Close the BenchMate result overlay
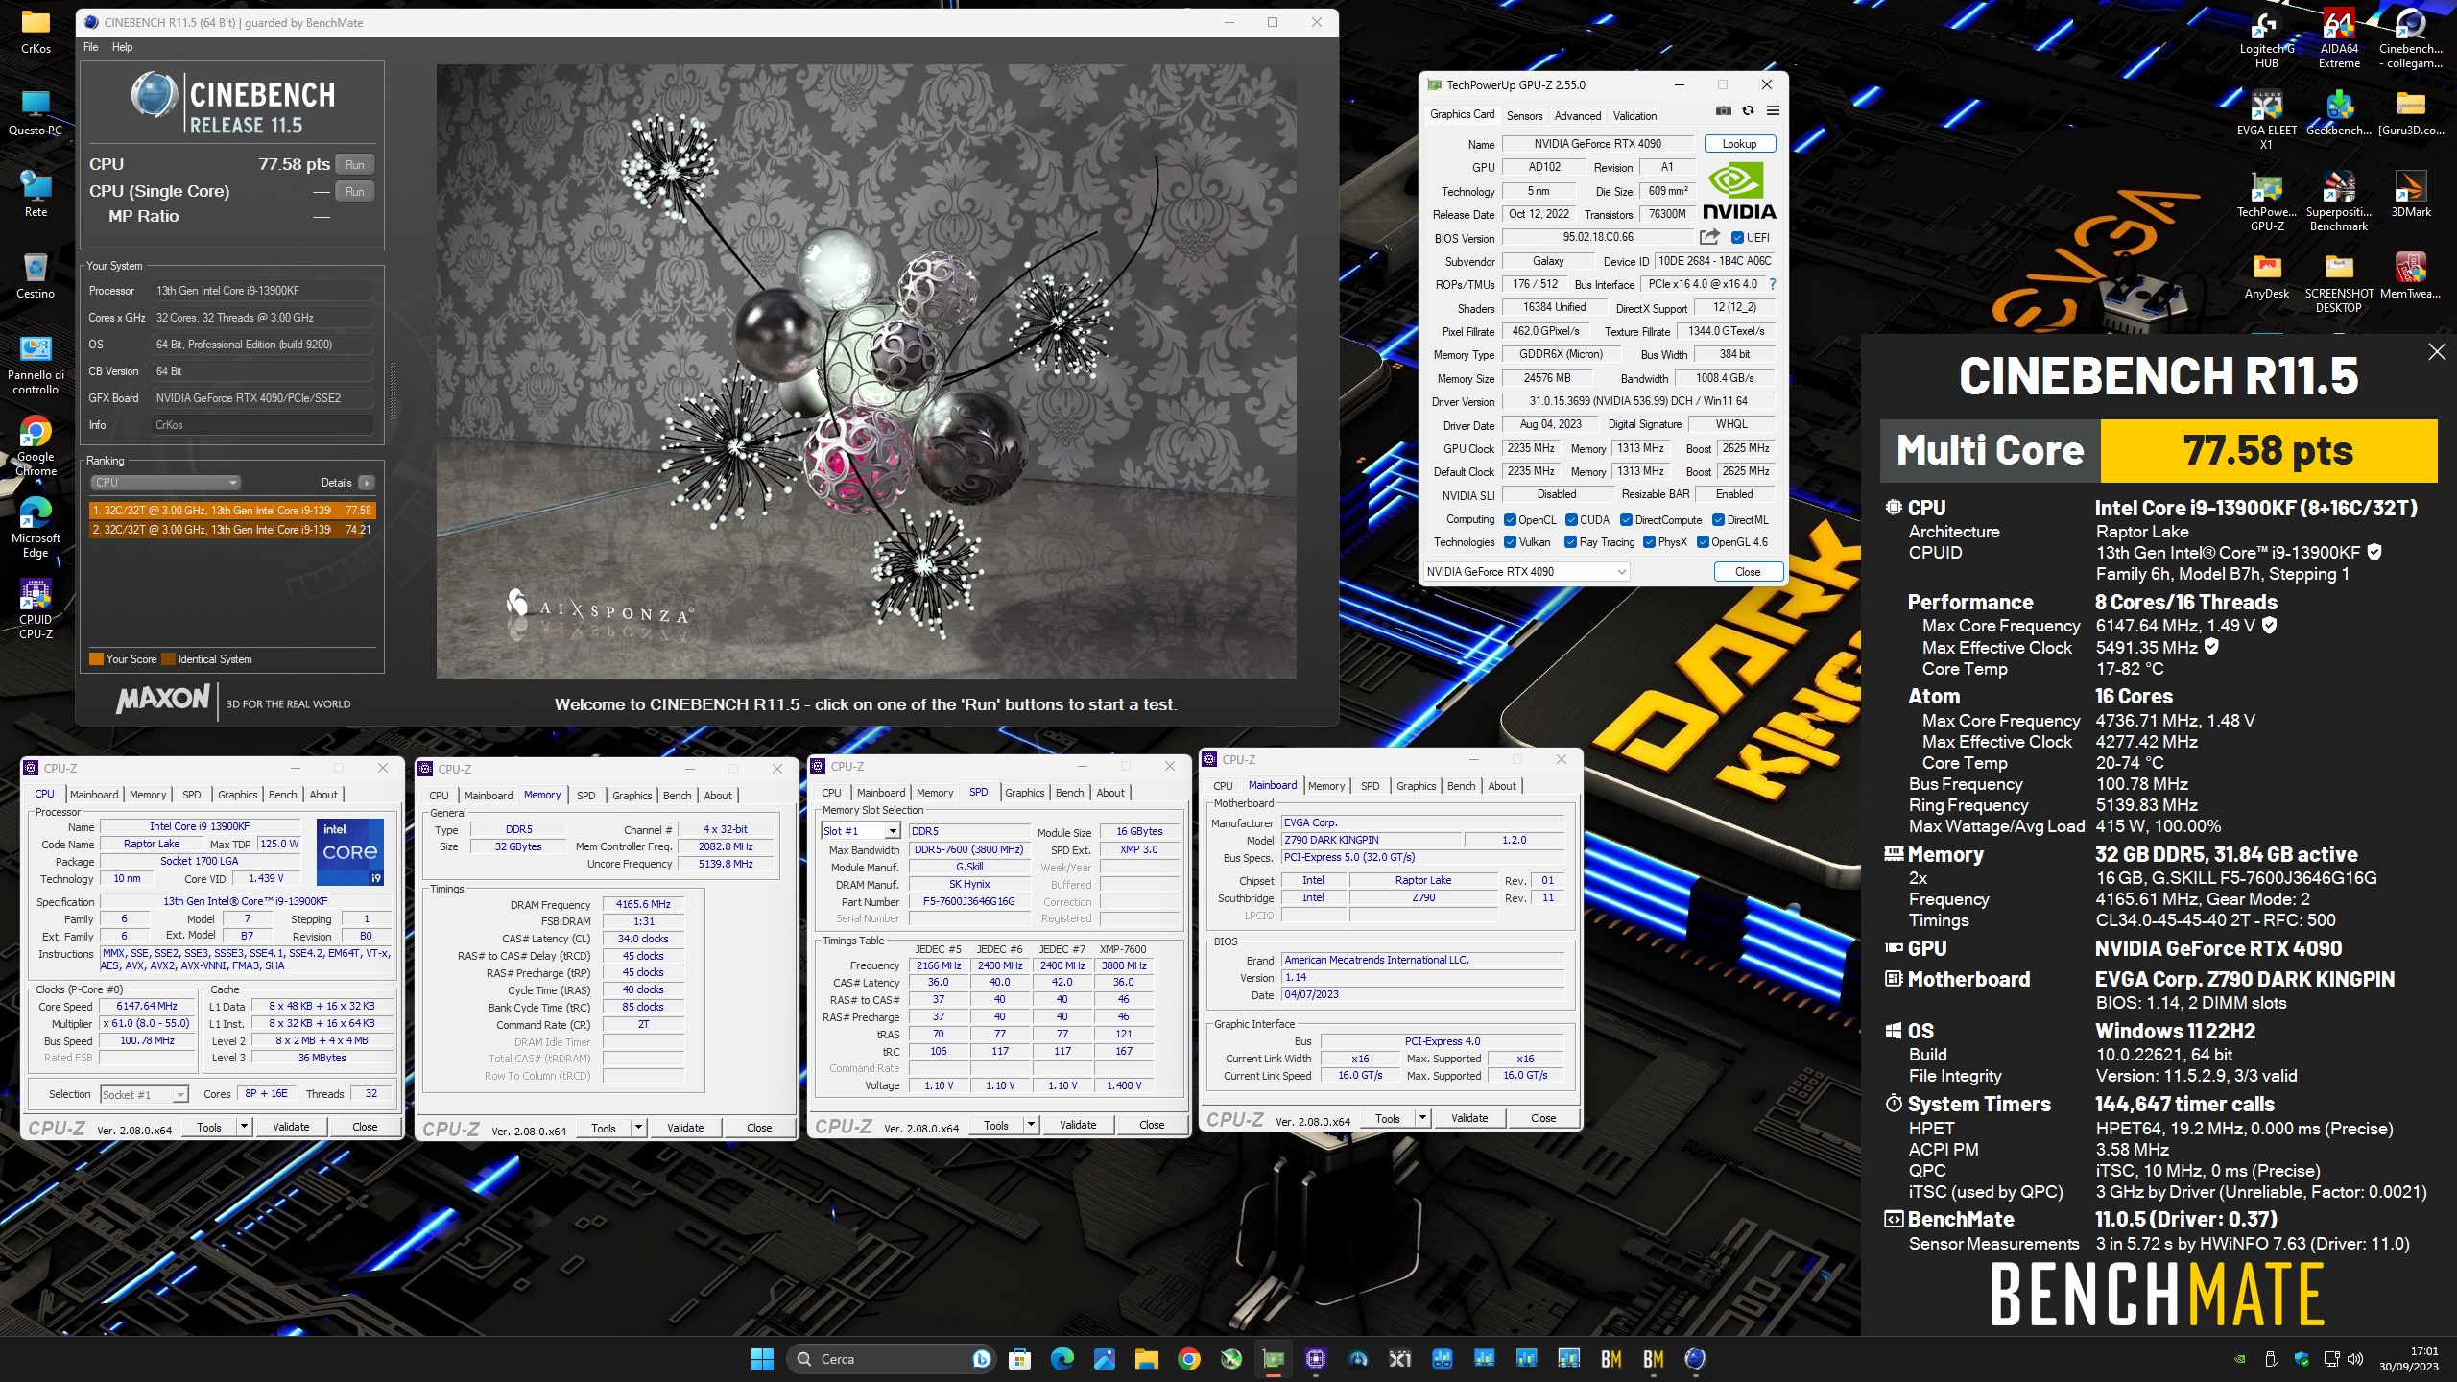 [2436, 352]
